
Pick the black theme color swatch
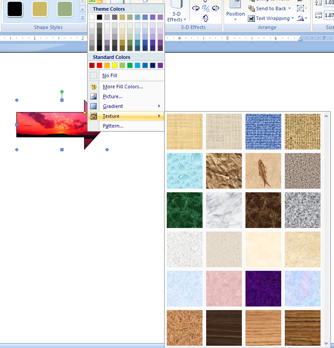click(99, 17)
